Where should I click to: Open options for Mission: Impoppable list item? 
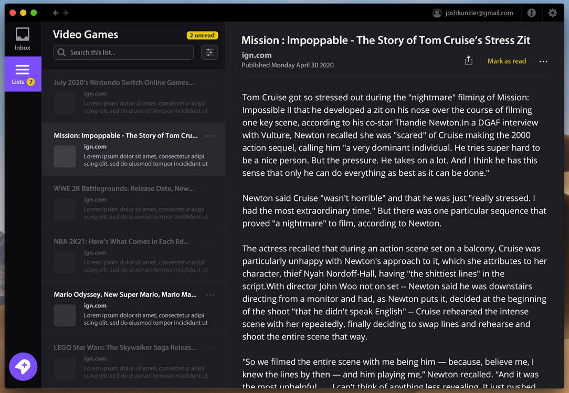click(x=210, y=136)
